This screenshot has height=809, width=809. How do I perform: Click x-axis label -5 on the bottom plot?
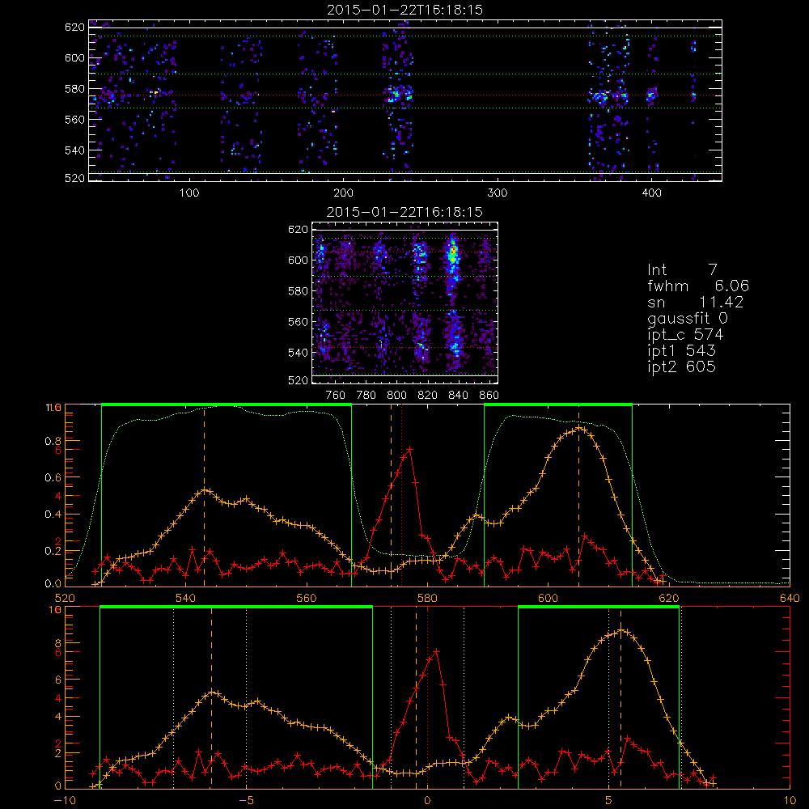(x=246, y=800)
